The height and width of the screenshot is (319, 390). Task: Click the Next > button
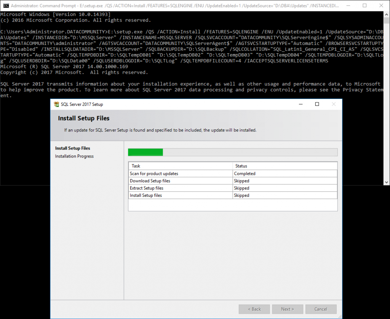288,309
